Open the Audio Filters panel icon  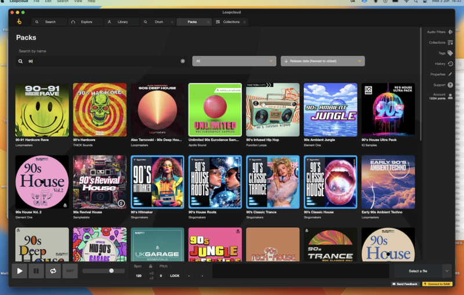coord(451,32)
